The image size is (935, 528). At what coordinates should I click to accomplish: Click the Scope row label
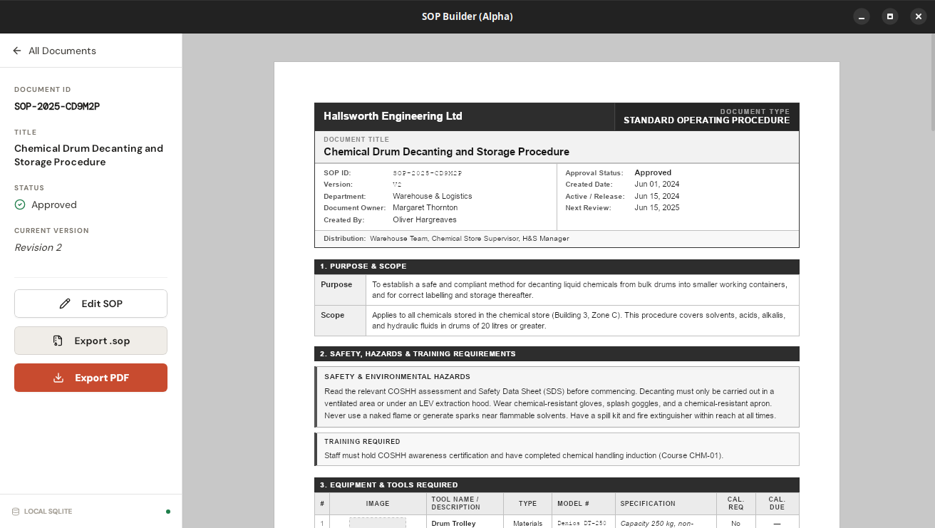point(332,315)
